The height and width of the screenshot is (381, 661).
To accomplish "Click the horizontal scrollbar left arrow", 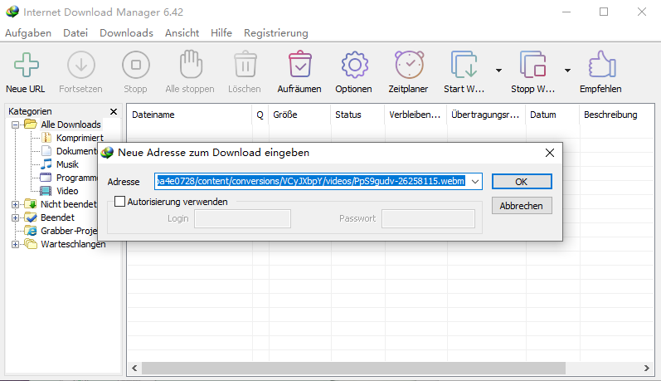I will tap(134, 369).
